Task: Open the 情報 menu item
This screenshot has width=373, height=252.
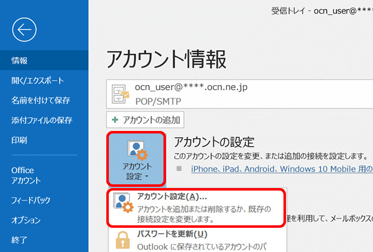Action: 44,60
